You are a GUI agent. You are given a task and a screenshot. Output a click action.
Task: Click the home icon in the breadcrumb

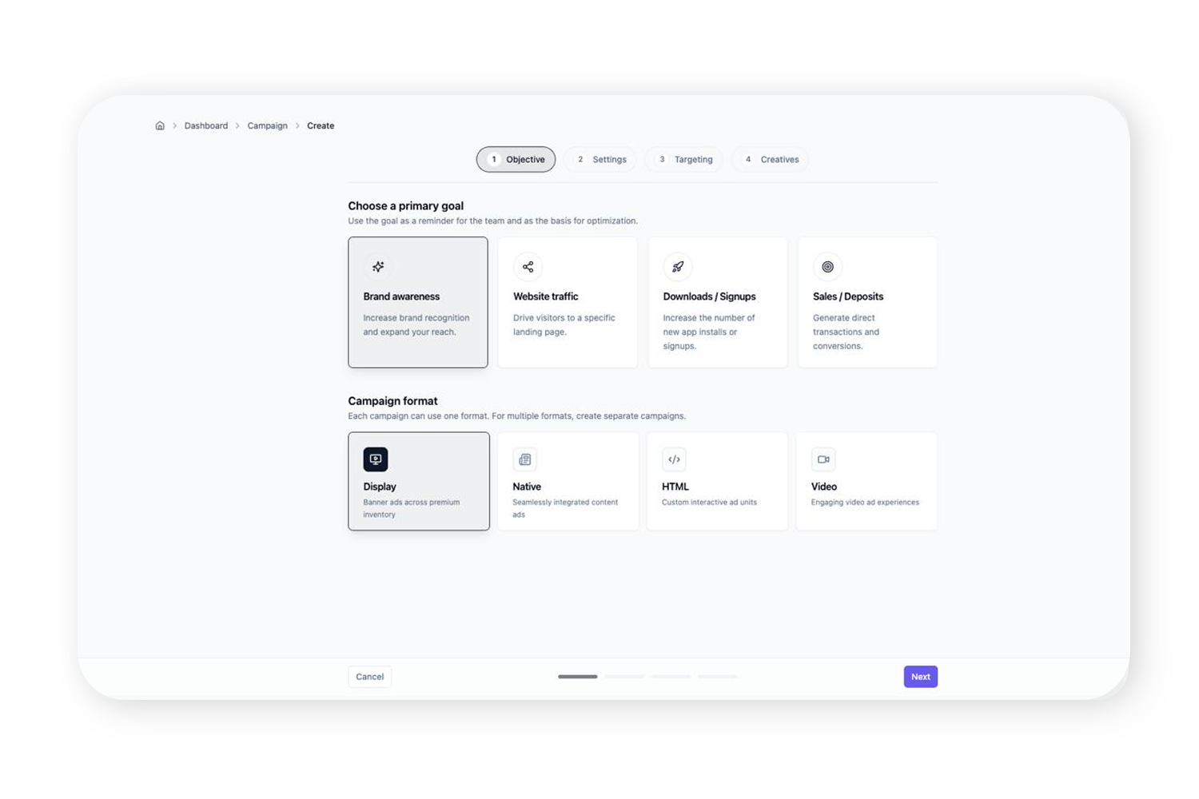pyautogui.click(x=160, y=125)
